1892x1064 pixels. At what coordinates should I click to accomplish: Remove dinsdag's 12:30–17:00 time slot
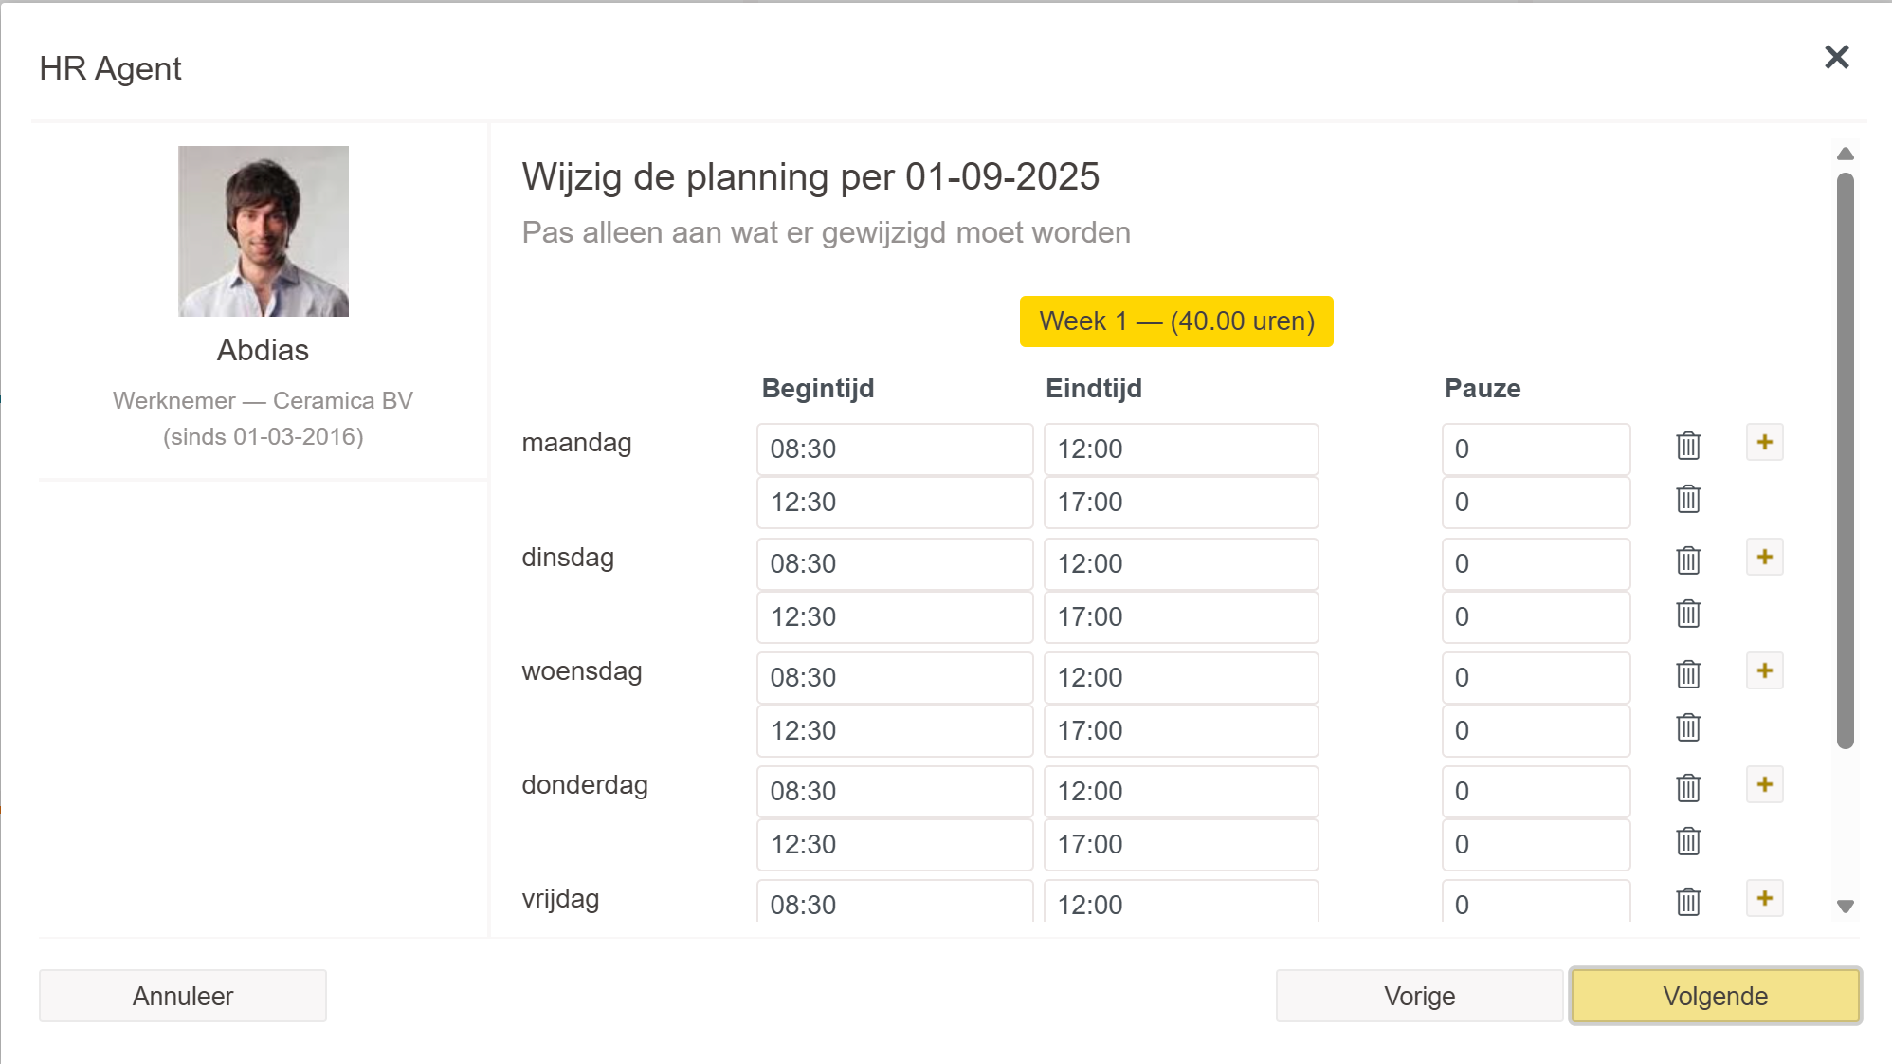(1688, 614)
